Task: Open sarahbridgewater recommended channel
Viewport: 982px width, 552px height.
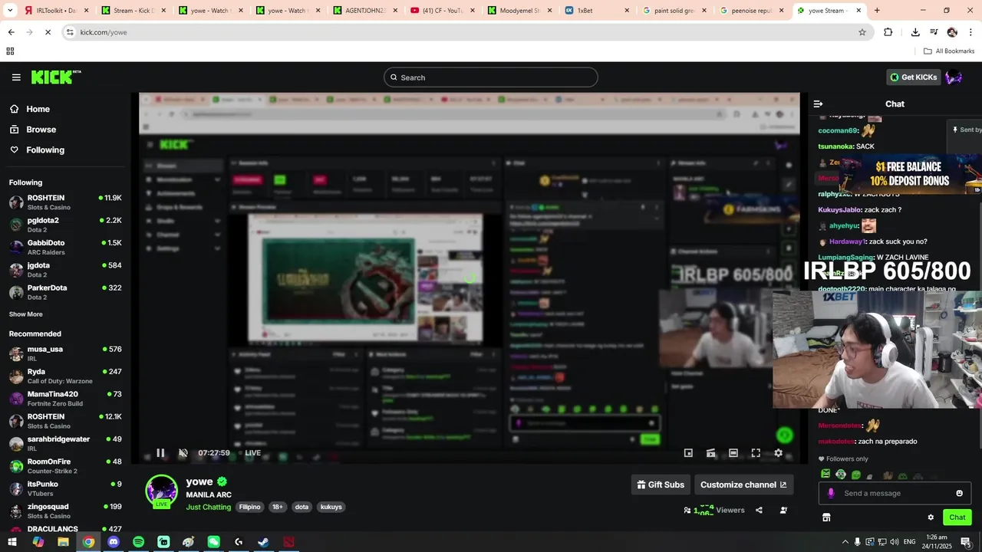Action: point(65,443)
